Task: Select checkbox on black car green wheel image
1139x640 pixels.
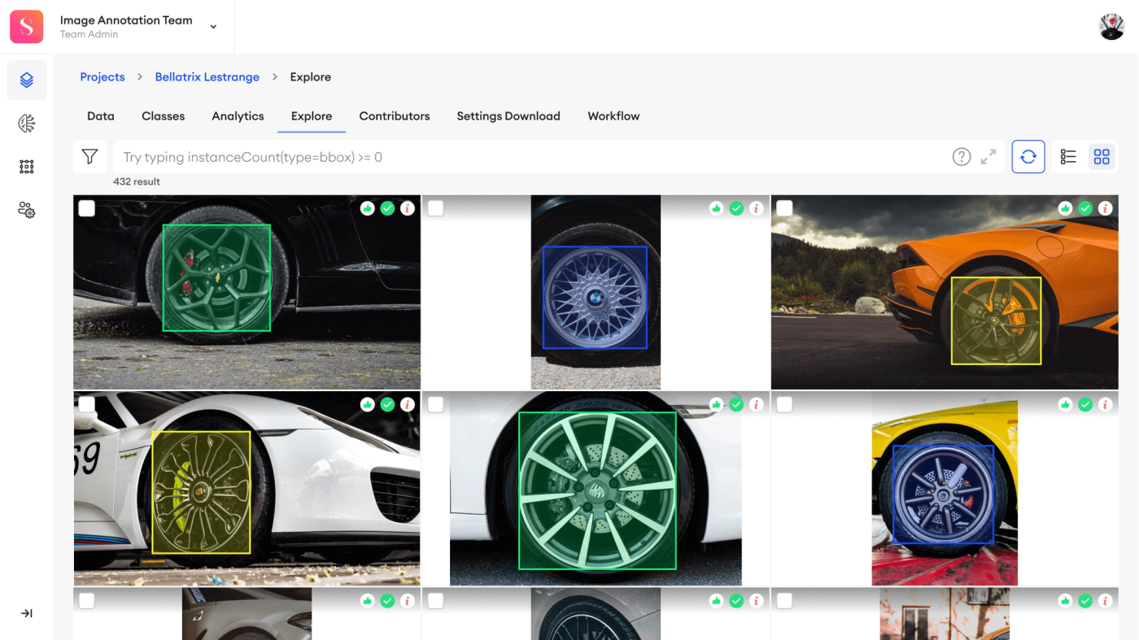Action: [87, 208]
